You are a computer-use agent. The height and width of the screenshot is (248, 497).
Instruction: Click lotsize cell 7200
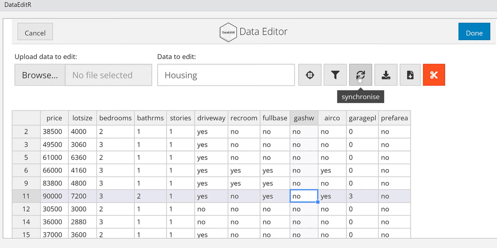click(82, 196)
